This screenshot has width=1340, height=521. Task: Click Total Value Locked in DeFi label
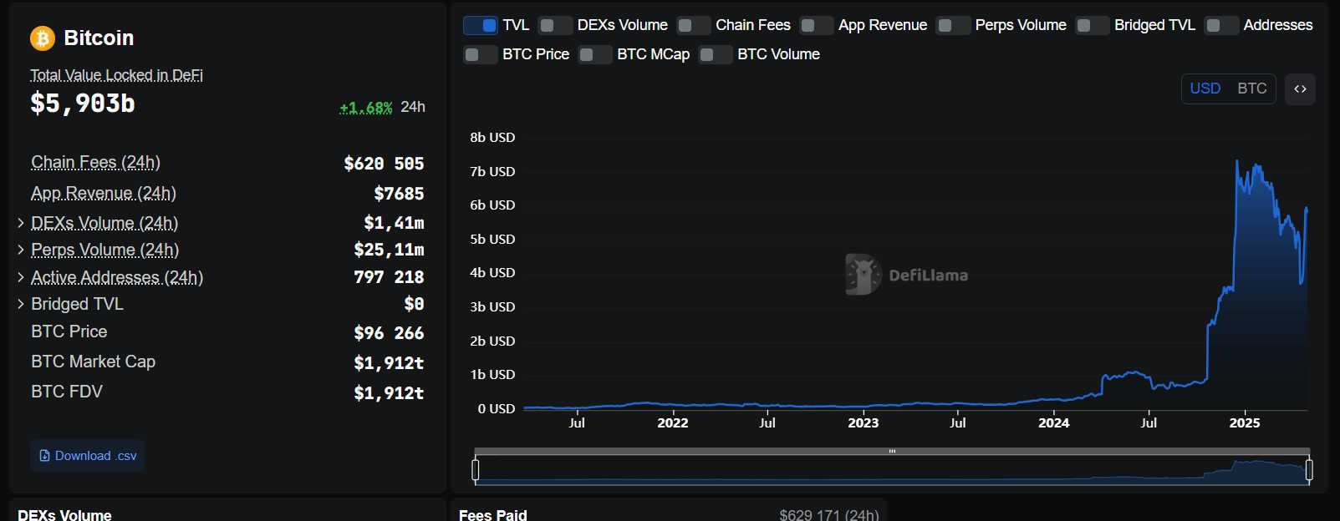(x=116, y=75)
